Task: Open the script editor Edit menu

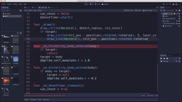Action: [35, 10]
